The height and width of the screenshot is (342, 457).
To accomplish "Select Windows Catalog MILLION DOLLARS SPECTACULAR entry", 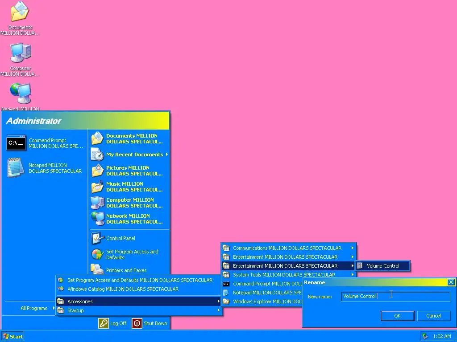I will point(139,289).
